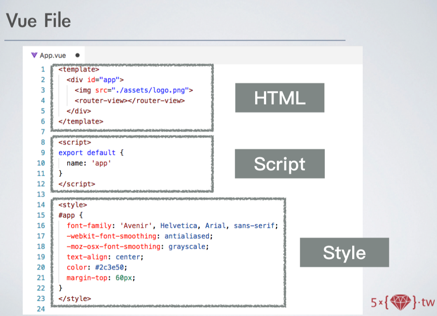The image size is (437, 316).
Task: Click the closing </style> tag
Action: point(75,299)
